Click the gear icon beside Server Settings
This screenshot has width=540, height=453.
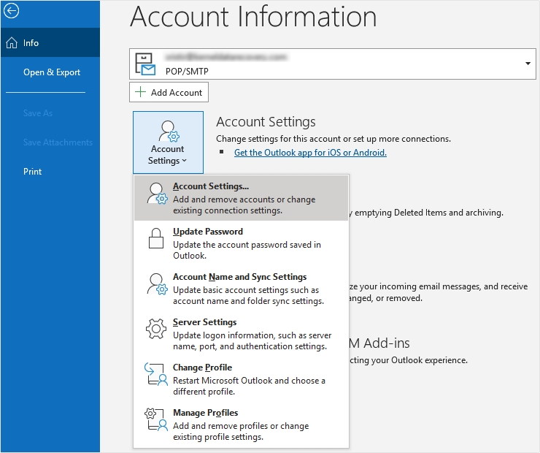[x=156, y=329]
